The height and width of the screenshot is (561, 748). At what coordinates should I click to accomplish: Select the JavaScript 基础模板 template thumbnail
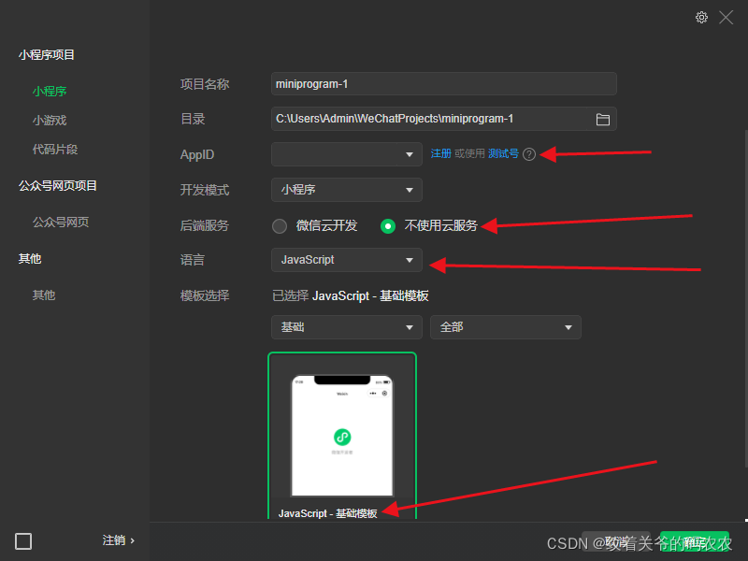(x=342, y=437)
